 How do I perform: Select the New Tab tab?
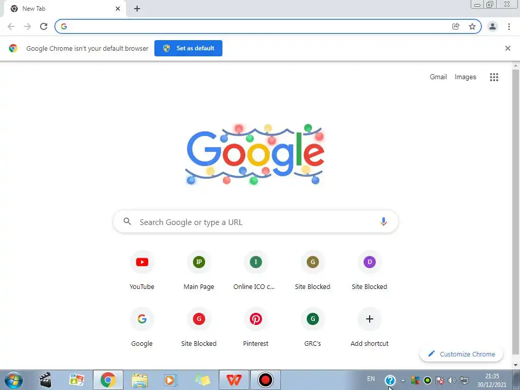pyautogui.click(x=64, y=9)
